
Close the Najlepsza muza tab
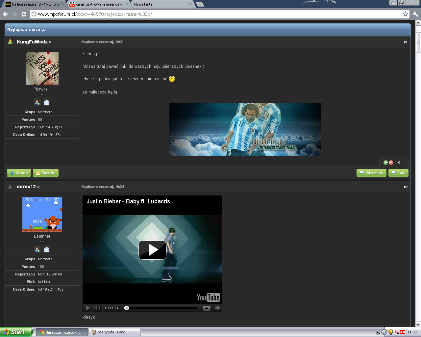tap(63, 4)
